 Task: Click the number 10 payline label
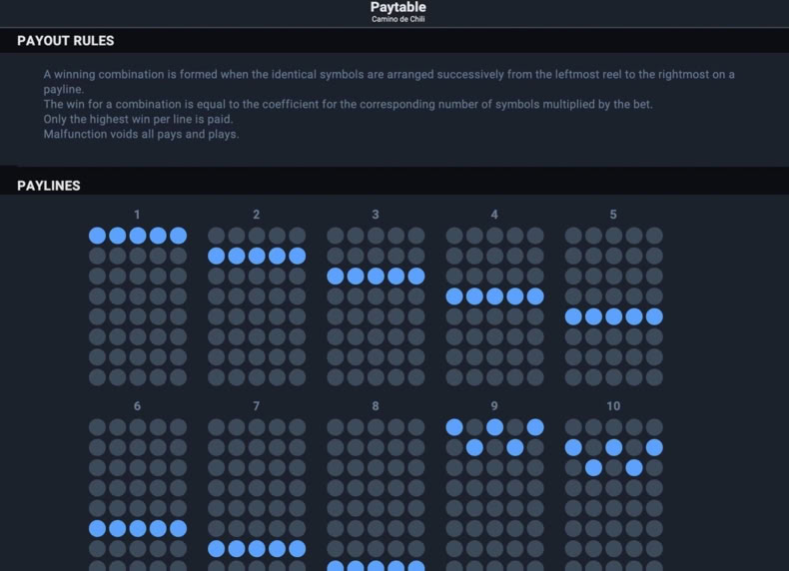pos(613,406)
